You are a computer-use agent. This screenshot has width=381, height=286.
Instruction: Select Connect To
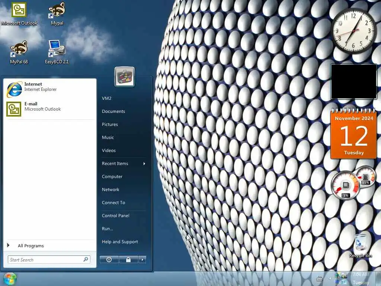point(123,203)
